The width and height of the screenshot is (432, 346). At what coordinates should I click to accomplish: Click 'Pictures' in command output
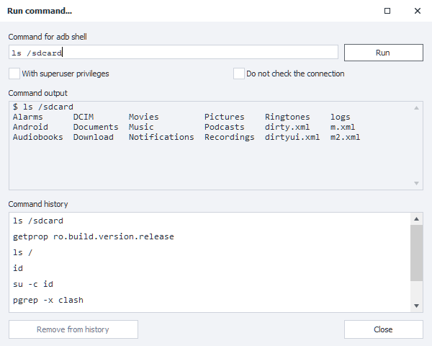tap(225, 117)
